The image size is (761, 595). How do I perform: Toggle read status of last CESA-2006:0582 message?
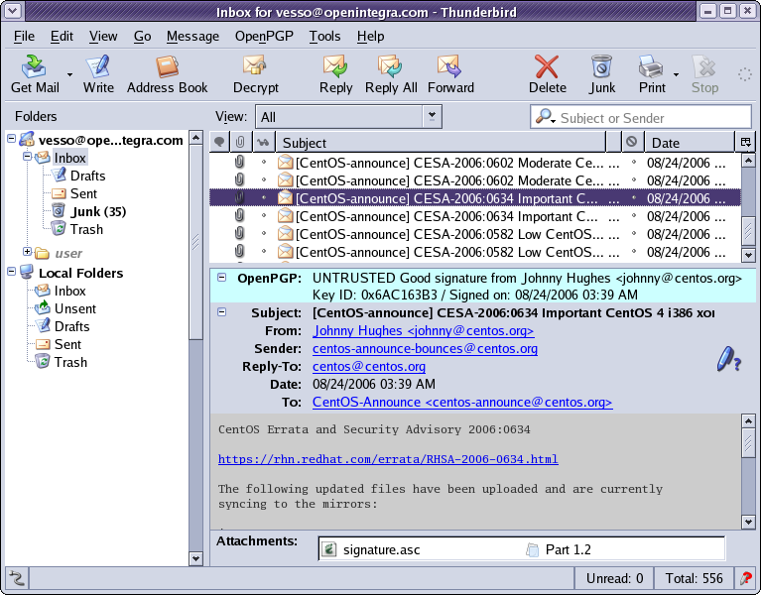click(x=264, y=252)
